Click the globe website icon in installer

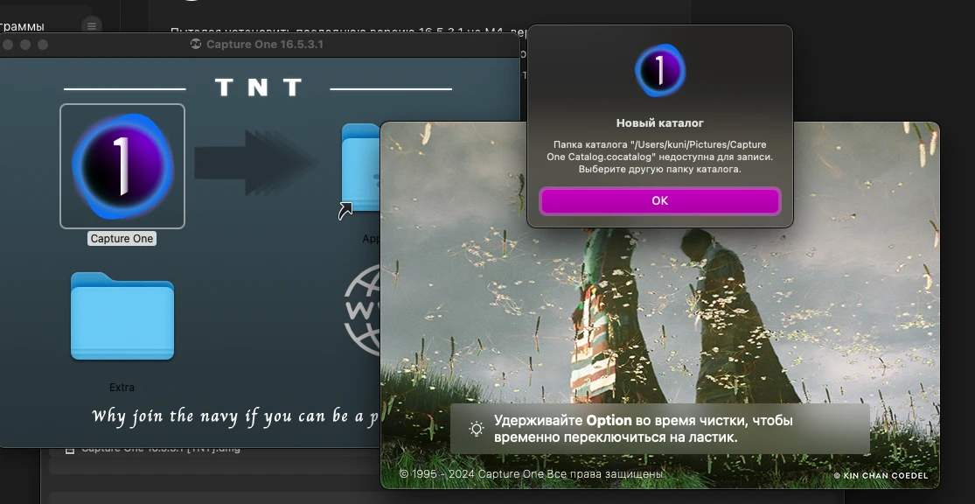click(x=363, y=310)
